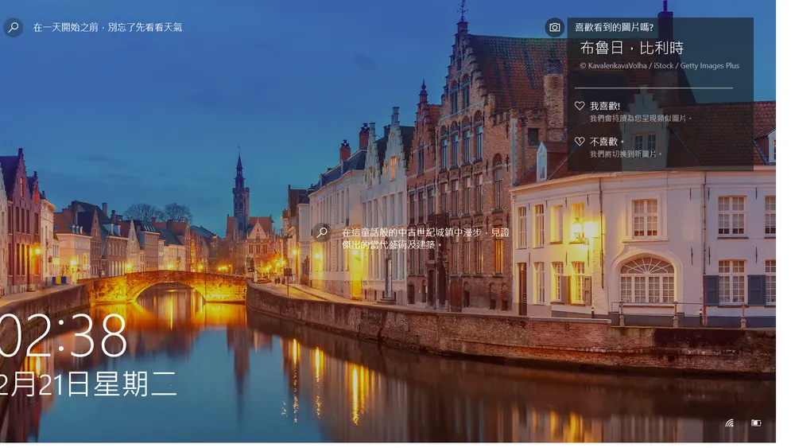Click the heart icon next to '不喜歡'
This screenshot has height=448, width=795.
[580, 141]
